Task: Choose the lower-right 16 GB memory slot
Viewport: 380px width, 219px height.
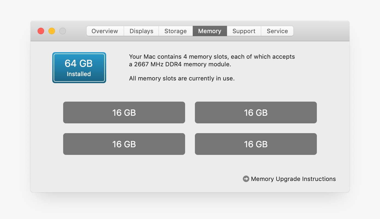Action: tap(256, 144)
